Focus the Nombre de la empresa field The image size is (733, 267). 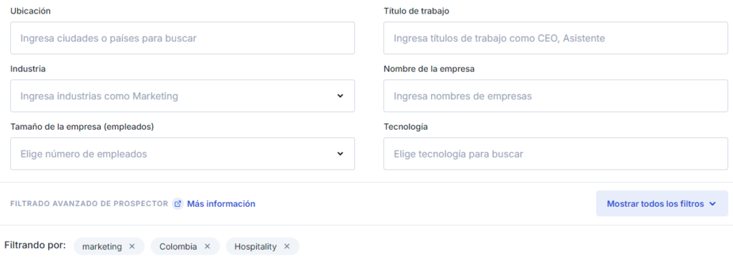(555, 96)
